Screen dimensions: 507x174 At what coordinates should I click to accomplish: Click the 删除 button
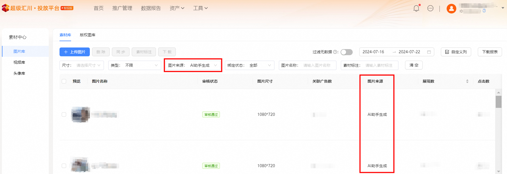[101, 52]
